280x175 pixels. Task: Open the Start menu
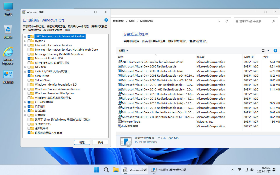tap(96, 170)
